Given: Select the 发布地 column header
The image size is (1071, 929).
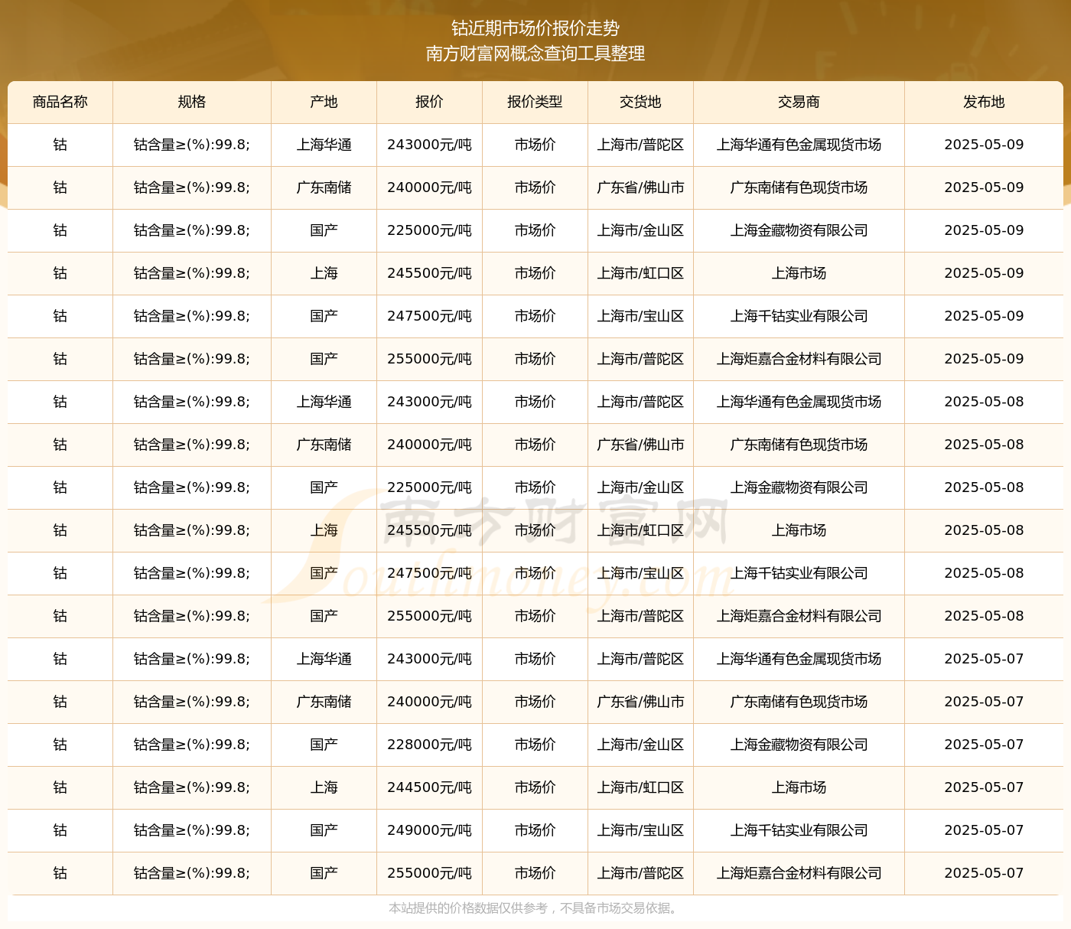Looking at the screenshot, I should (984, 102).
